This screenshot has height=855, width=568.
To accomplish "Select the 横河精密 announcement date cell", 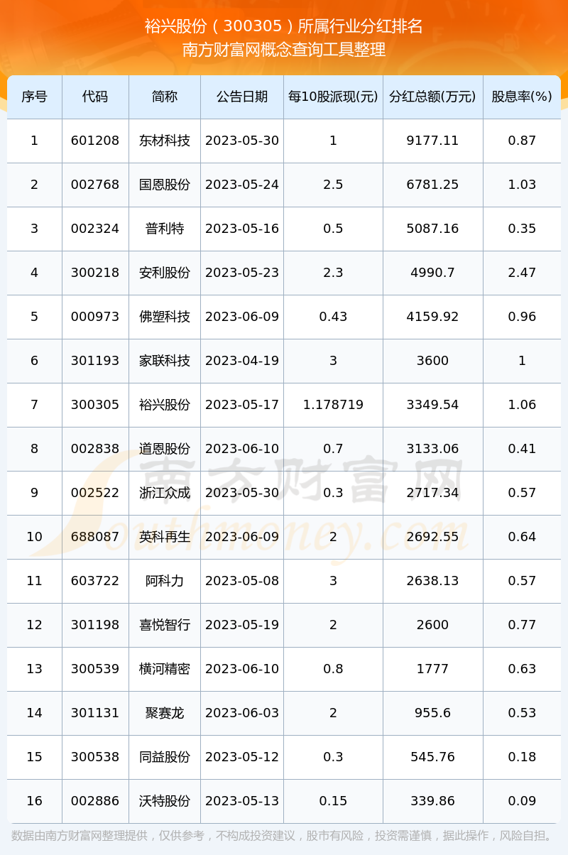I will pyautogui.click(x=242, y=669).
